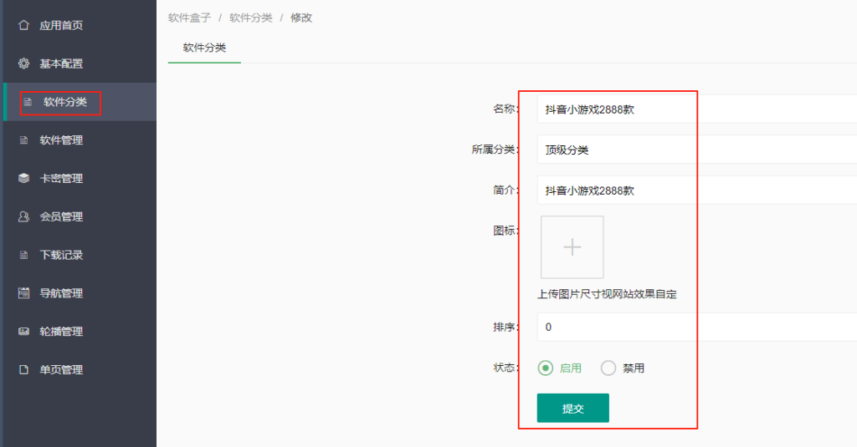Click the 状态 field label
The height and width of the screenshot is (447, 857).
pos(505,368)
